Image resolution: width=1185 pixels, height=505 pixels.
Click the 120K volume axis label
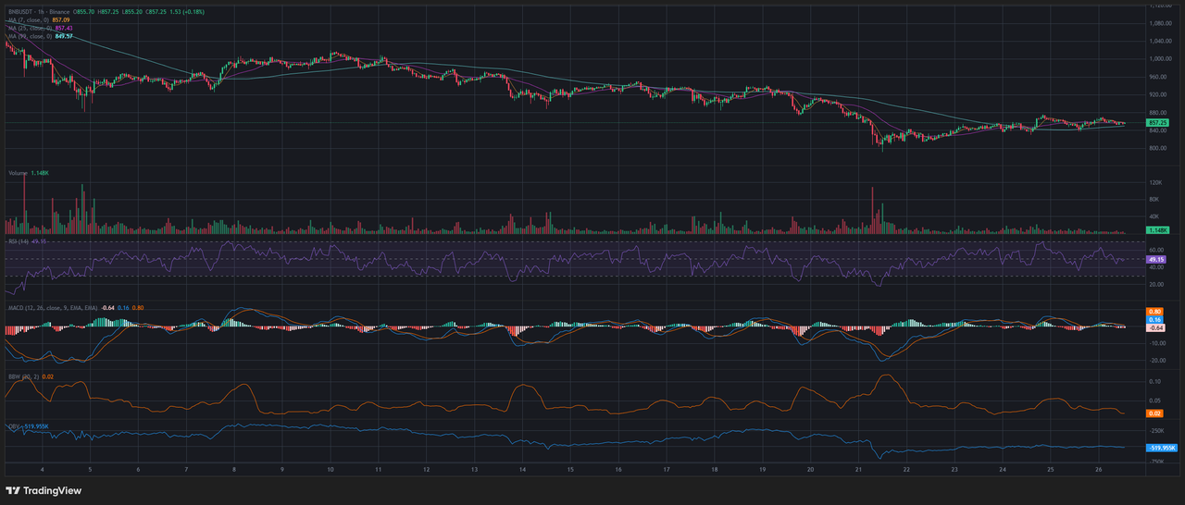point(1155,183)
